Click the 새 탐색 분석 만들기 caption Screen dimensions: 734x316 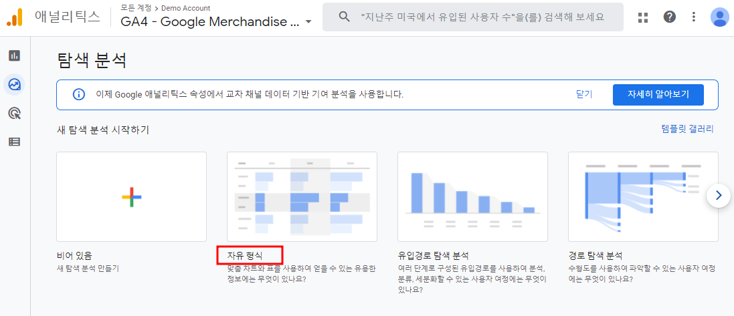[88, 269]
